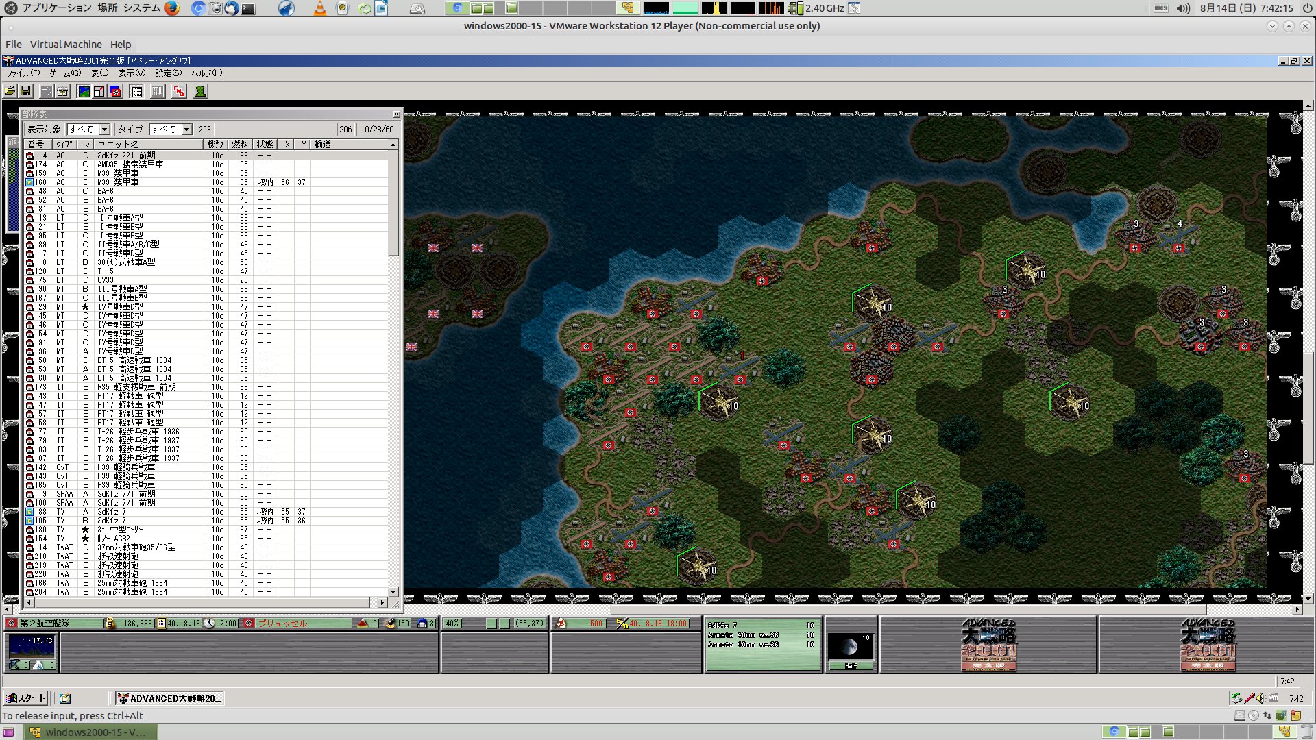1316x740 pixels.
Task: Click the unit list scroll-down arrow
Action: pyautogui.click(x=393, y=592)
